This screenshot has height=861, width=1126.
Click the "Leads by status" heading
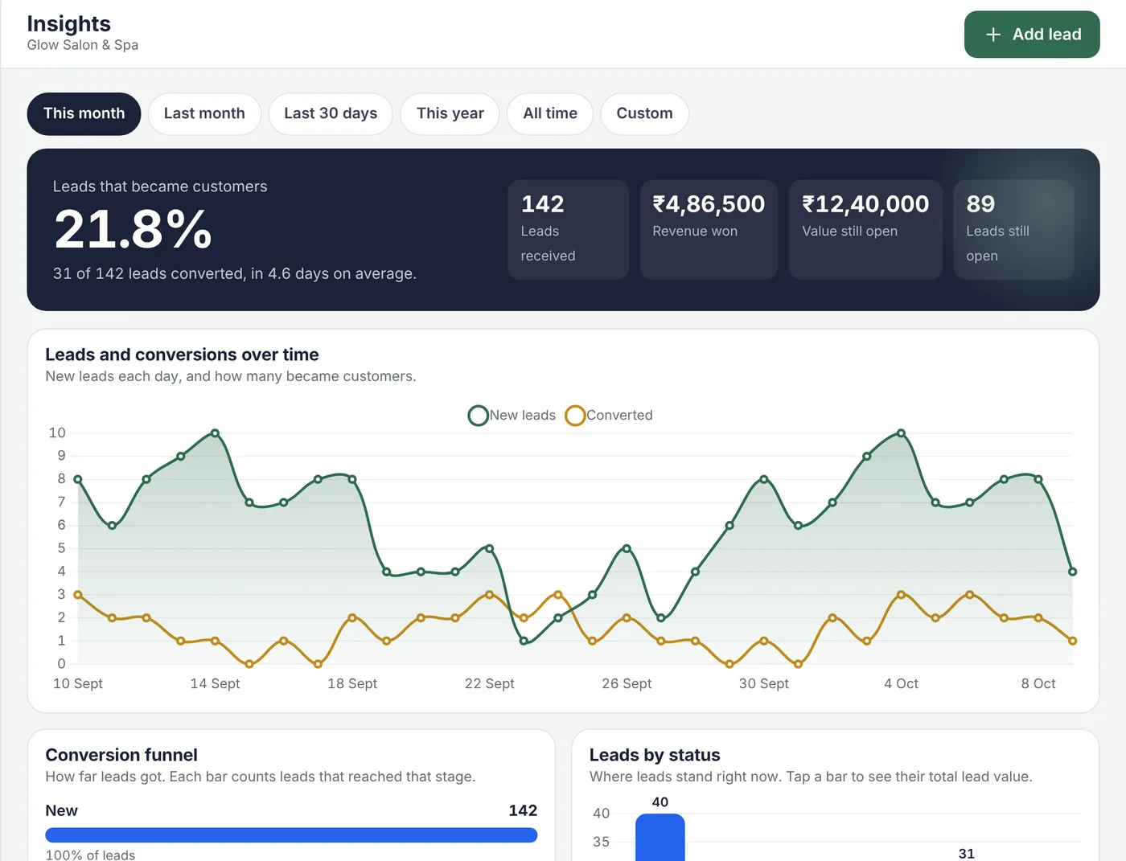click(x=655, y=755)
